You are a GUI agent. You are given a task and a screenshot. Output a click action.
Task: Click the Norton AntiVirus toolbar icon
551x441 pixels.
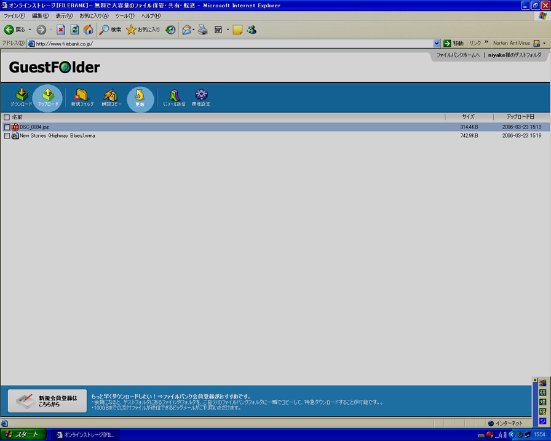537,43
